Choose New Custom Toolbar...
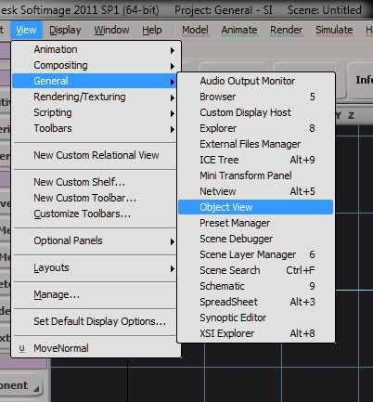Viewport: 373px width, 402px height. [96, 198]
